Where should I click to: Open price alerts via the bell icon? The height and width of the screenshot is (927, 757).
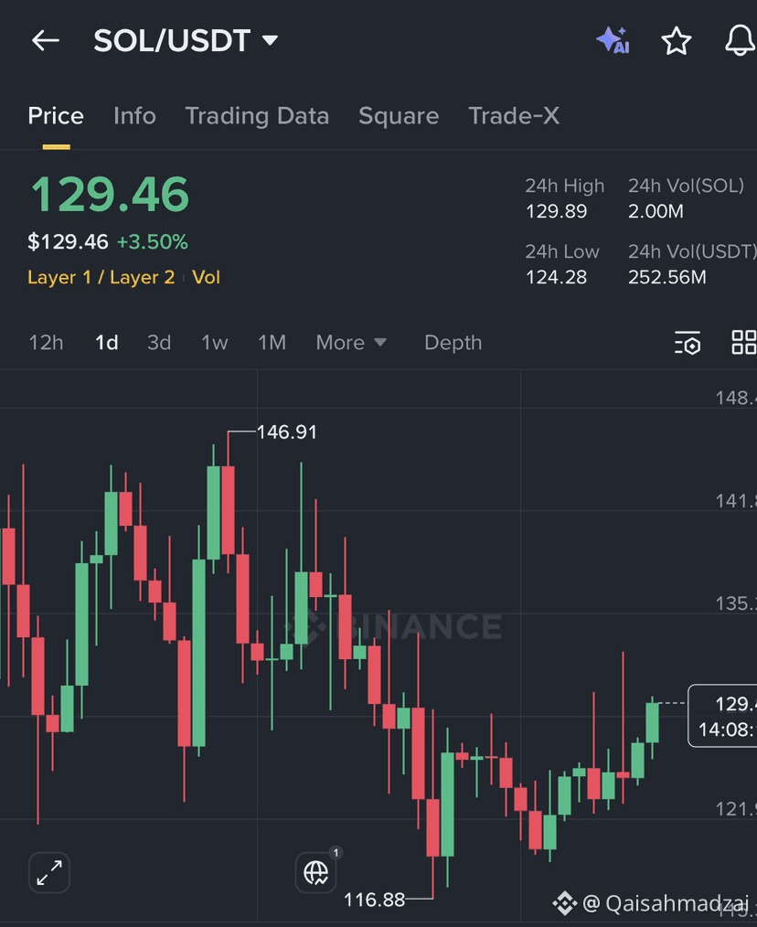coord(740,41)
